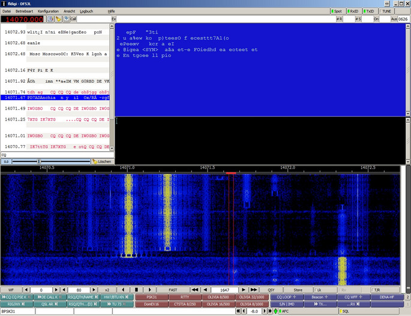
Task: Click the waterfall range decrease arrow left of 80
Action: click(x=64, y=290)
